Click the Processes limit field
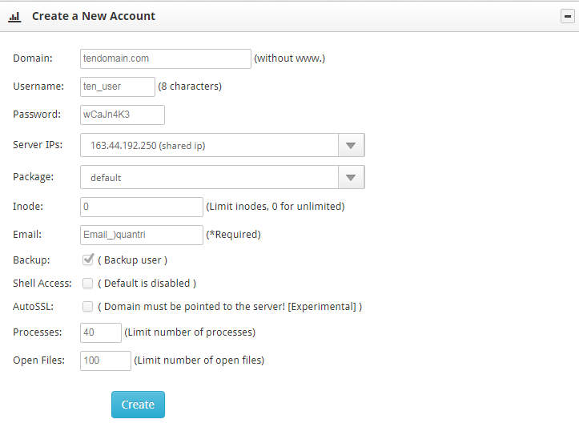 coord(101,332)
